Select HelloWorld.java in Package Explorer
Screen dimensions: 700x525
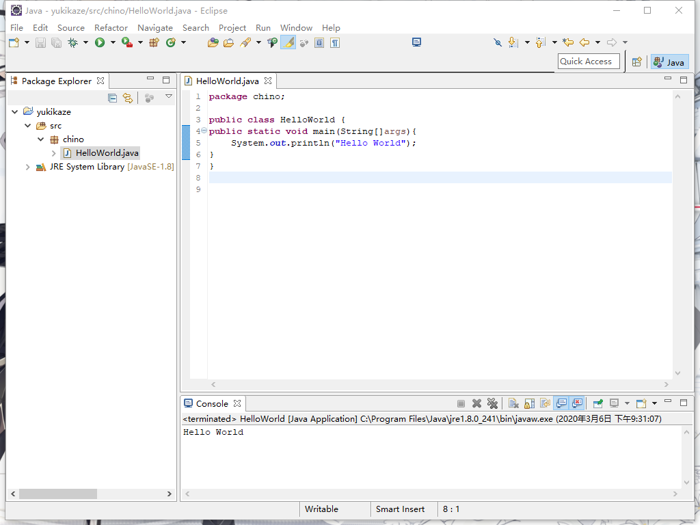pyautogui.click(x=107, y=153)
